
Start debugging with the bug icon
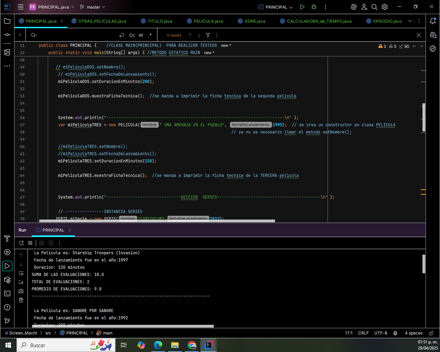coord(314,7)
